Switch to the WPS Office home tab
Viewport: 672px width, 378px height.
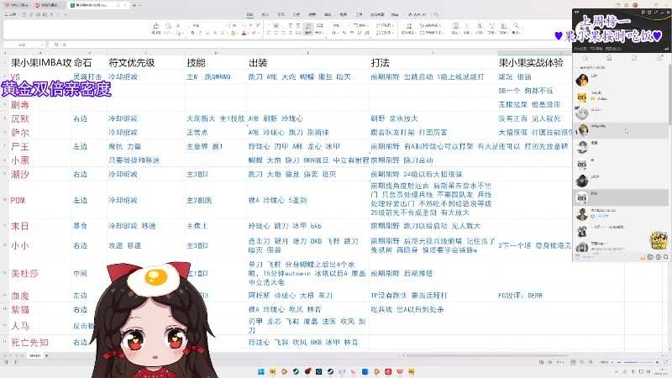pyautogui.click(x=16, y=5)
